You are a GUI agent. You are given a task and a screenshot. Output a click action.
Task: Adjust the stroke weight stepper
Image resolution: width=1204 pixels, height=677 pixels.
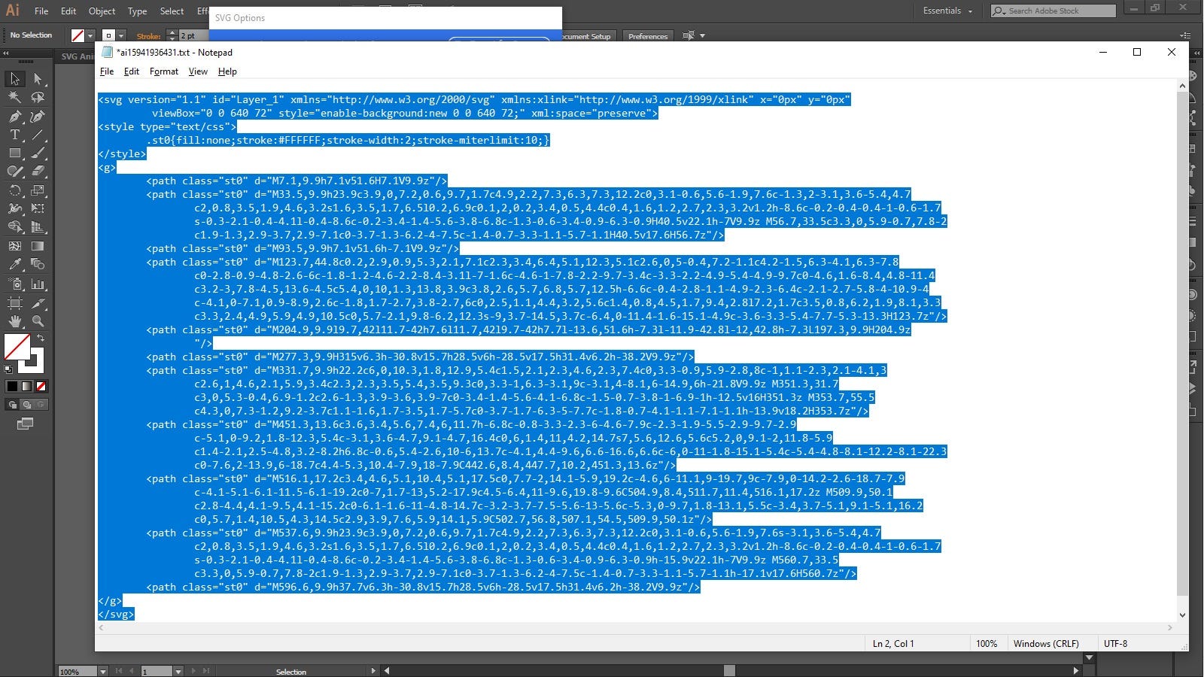[x=172, y=35]
